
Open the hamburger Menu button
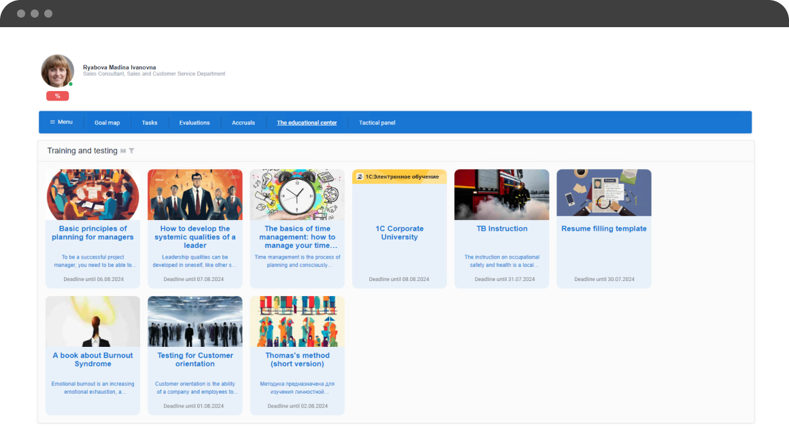coord(61,122)
